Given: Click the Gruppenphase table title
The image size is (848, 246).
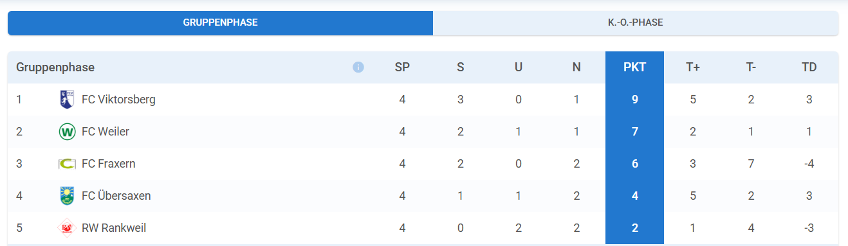Looking at the screenshot, I should point(55,67).
